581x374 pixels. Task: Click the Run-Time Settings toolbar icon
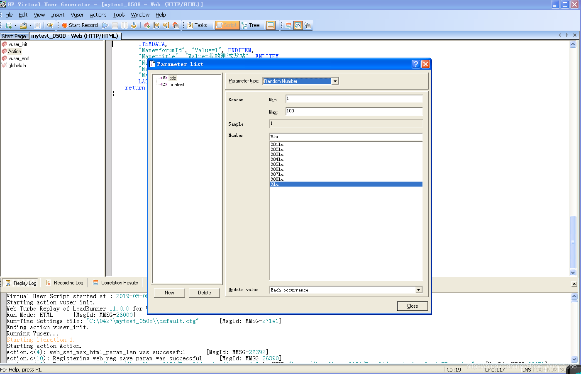[x=308, y=25]
